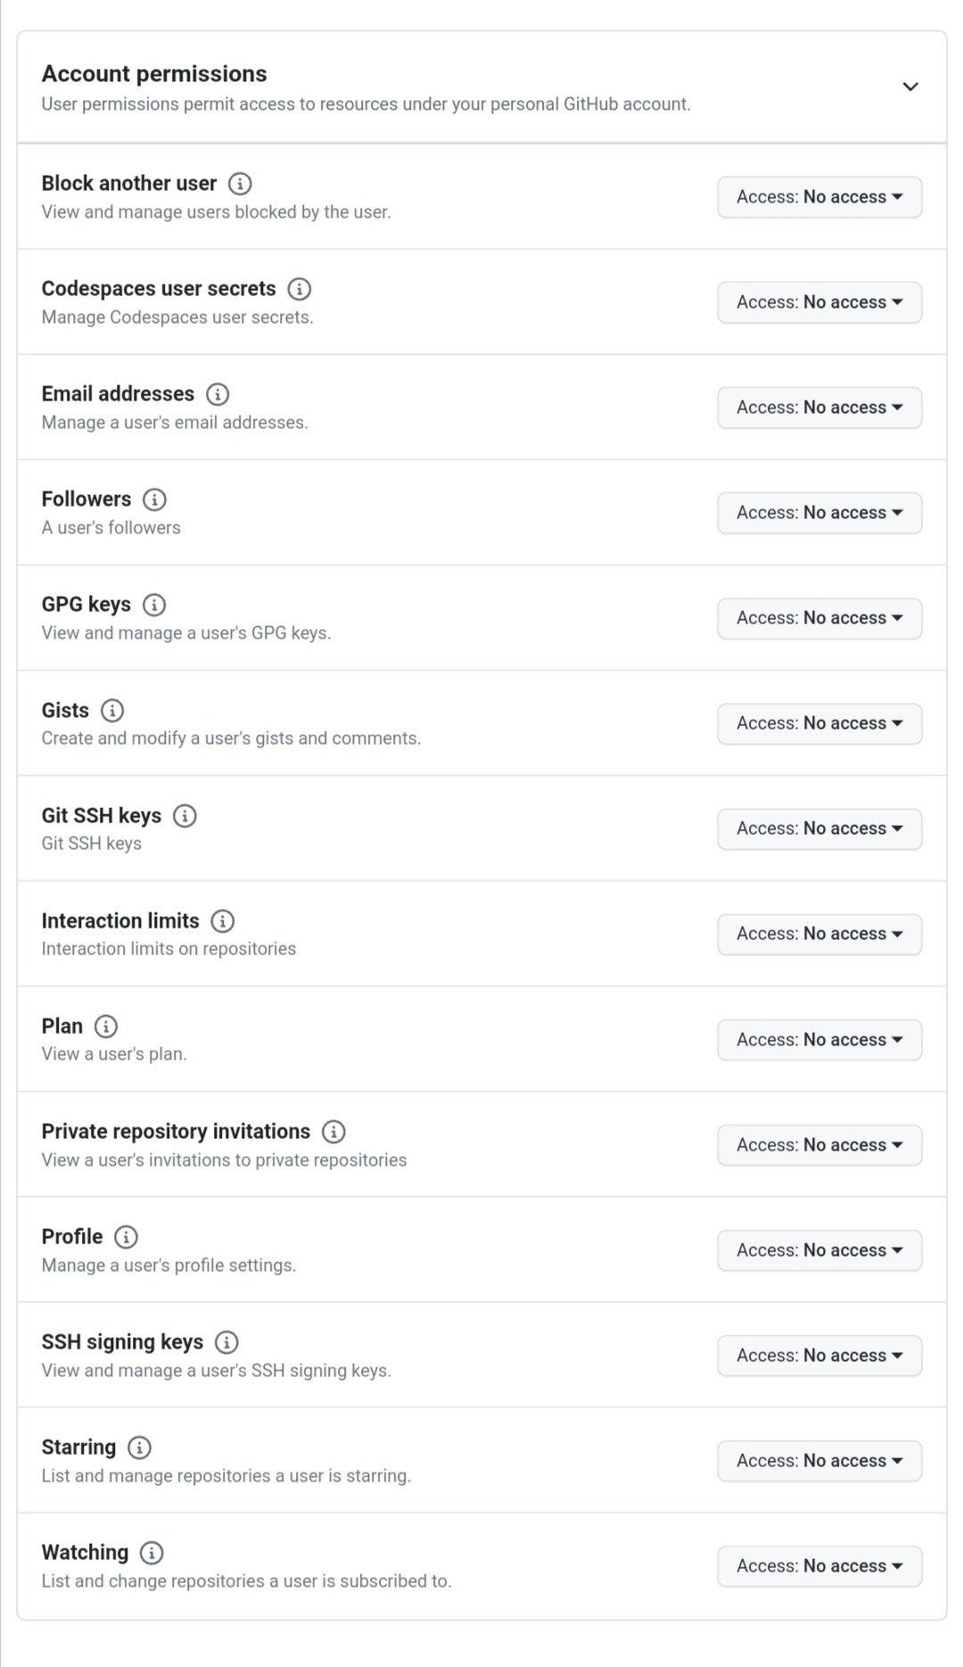
Task: Click info icon beside Codespaces user secrets
Action: click(300, 289)
